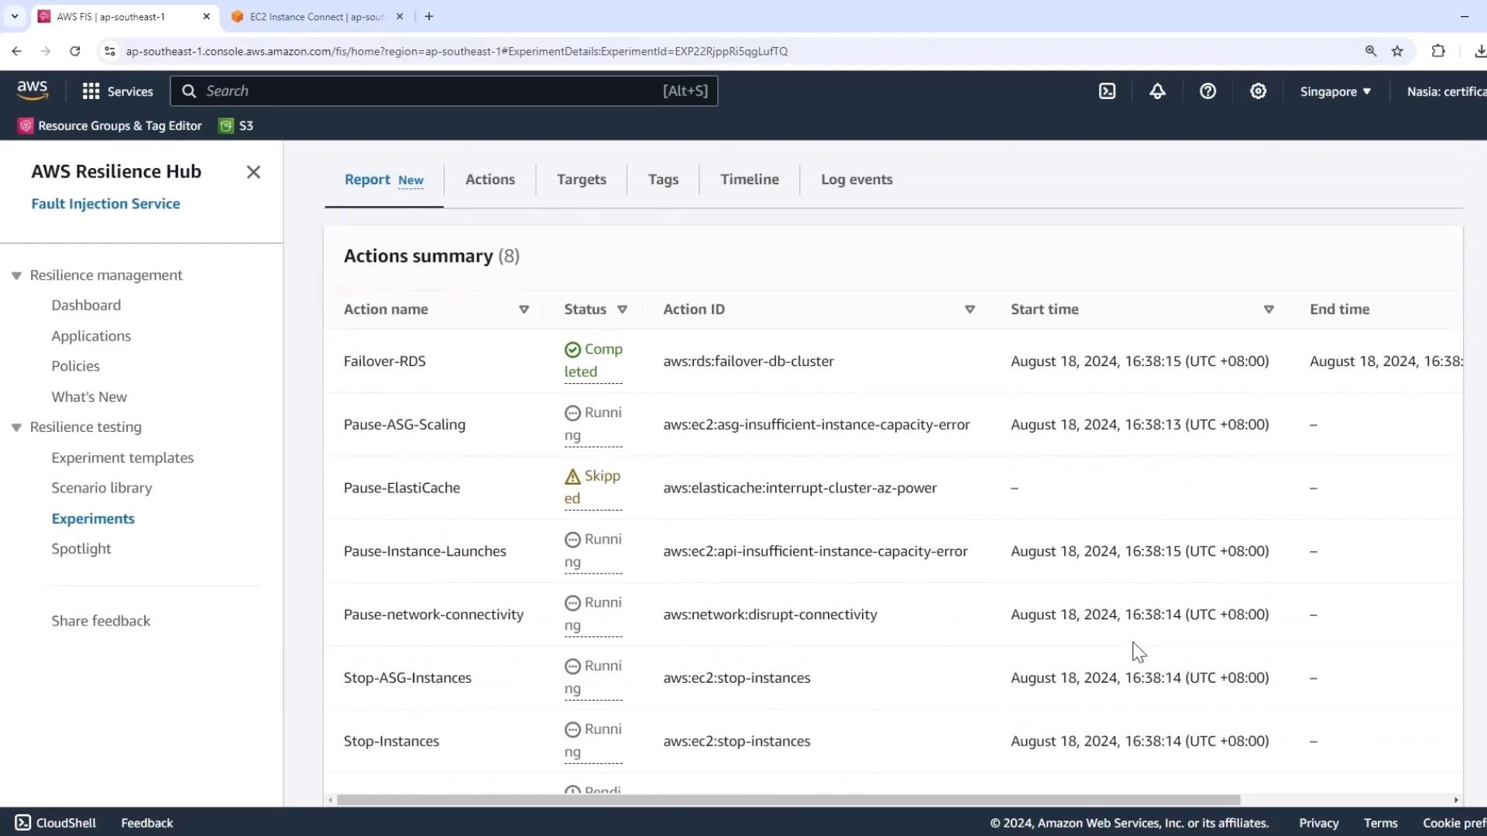Switch to the Timeline tab
1487x836 pixels.
coord(750,180)
